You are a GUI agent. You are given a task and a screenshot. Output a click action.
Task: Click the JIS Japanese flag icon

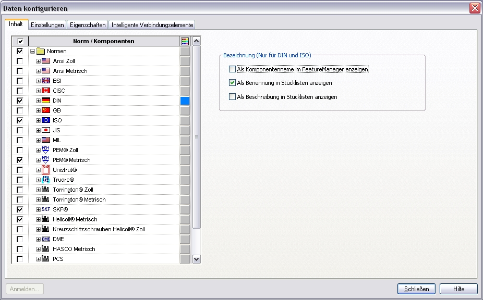[x=45, y=130]
